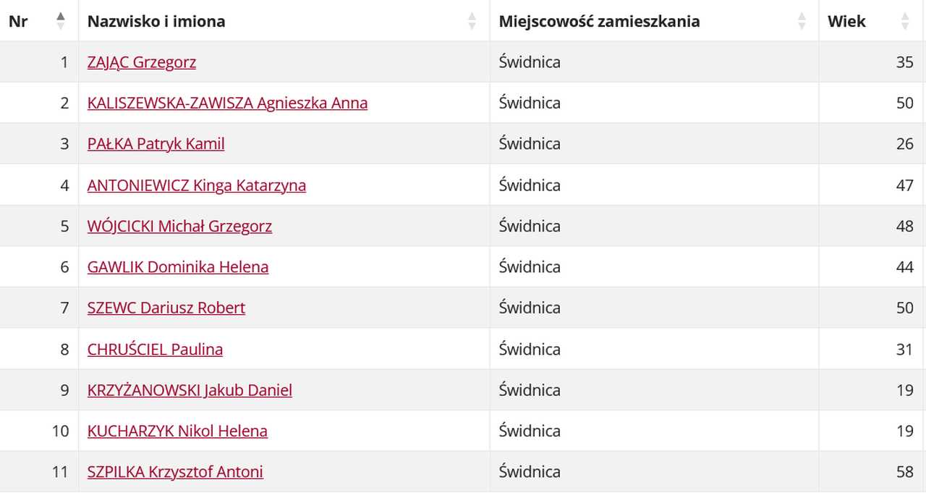Open CHRUŚCIEL Paulina link
The height and width of the screenshot is (493, 926).
(x=155, y=349)
